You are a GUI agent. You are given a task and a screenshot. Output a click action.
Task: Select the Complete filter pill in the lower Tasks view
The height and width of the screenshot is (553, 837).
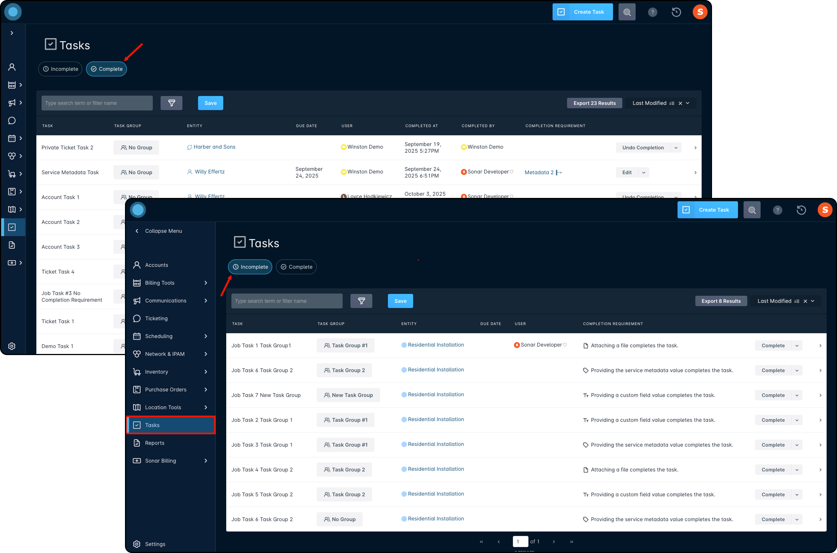(x=296, y=267)
